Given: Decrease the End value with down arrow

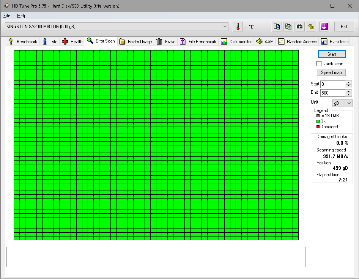Looking at the screenshot, I should (348, 95).
